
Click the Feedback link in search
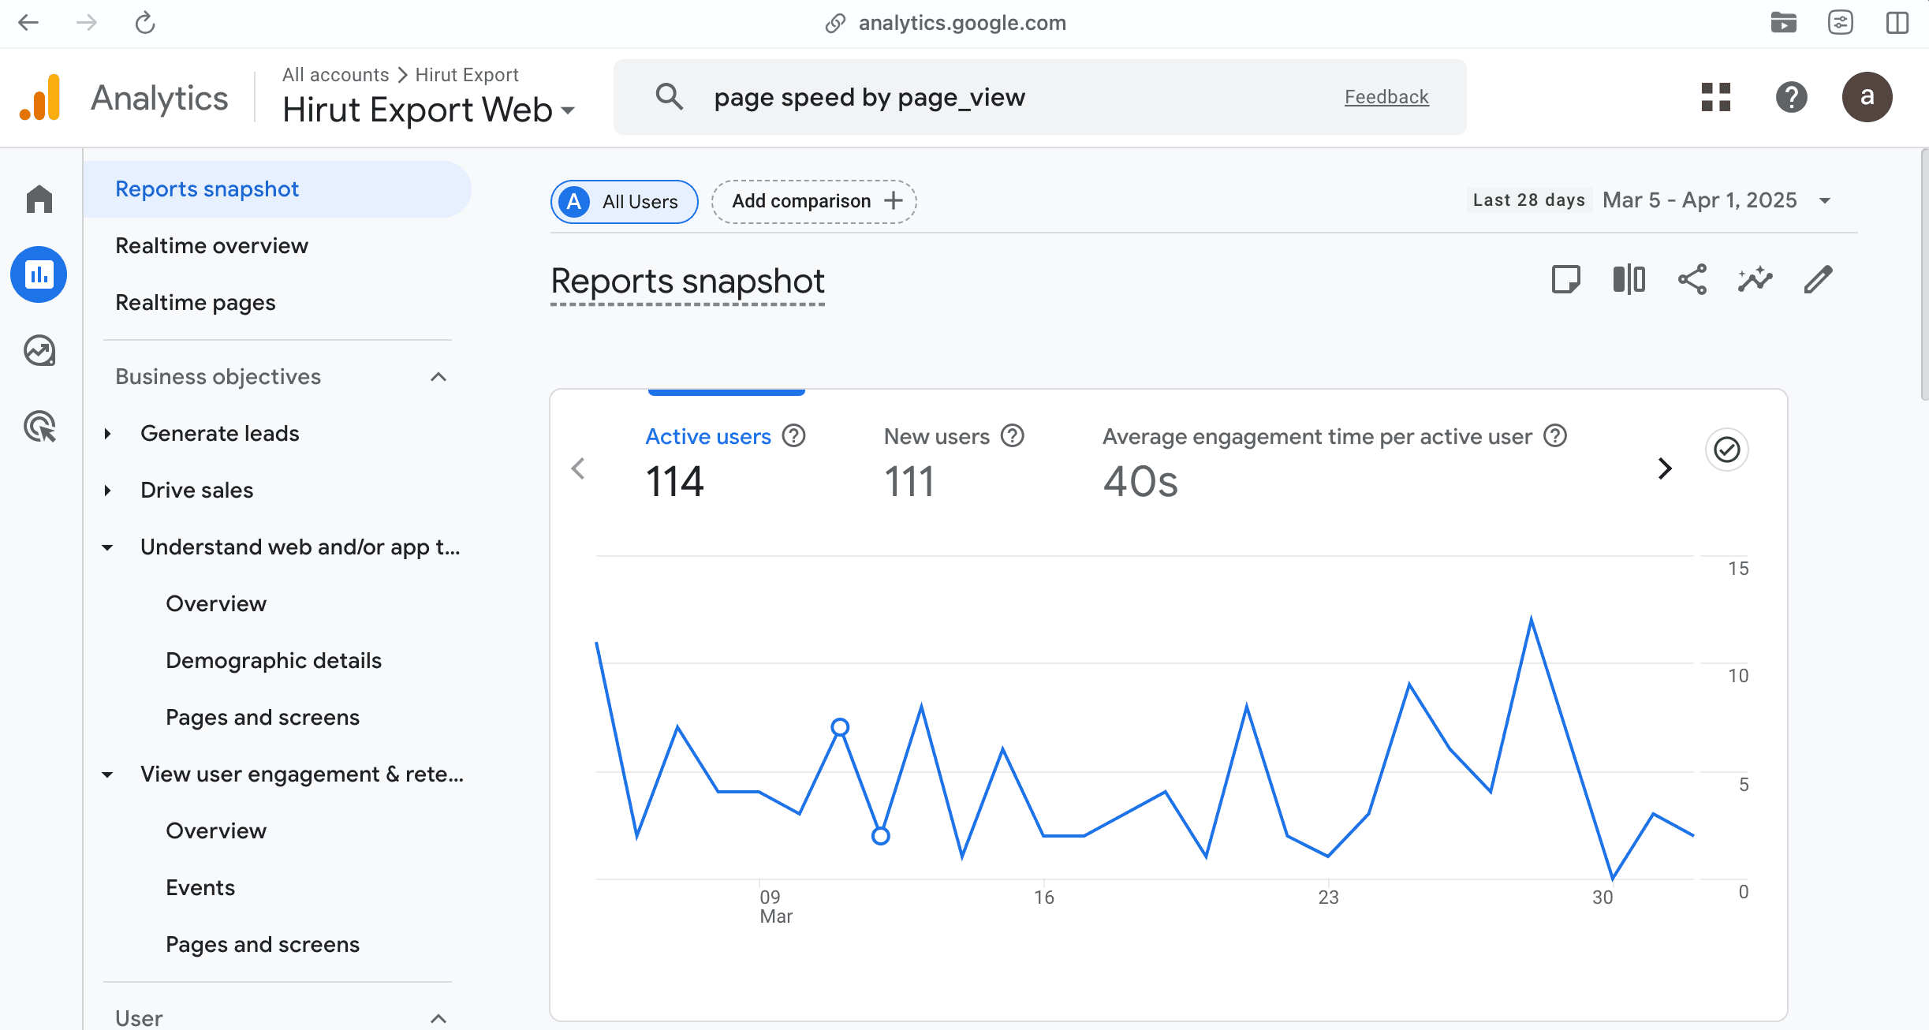(1386, 97)
